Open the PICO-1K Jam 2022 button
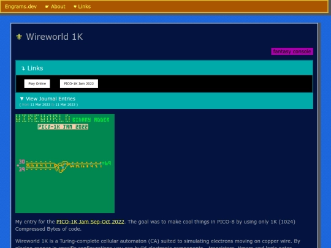This screenshot has height=248, width=331. click(79, 84)
